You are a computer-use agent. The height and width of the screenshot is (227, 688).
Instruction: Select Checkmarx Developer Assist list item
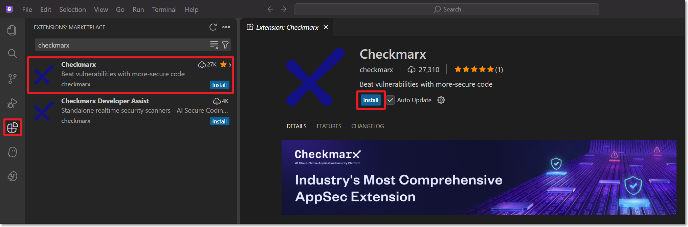(x=131, y=111)
